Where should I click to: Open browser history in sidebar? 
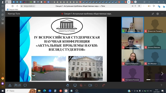3,6
